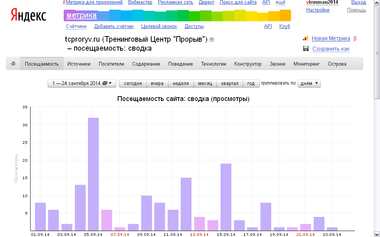Viewport: 380px width, 237px height.
Task: Click the 15.09.14 bar in chart
Action: [x=226, y=197]
